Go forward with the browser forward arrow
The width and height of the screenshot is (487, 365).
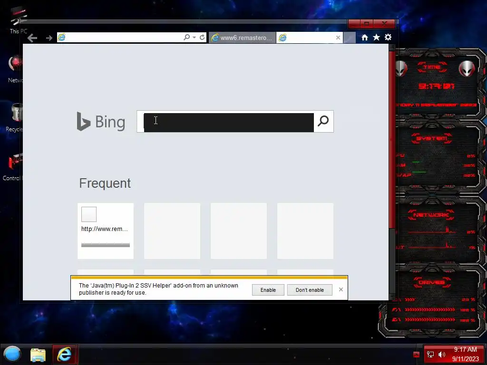[49, 38]
